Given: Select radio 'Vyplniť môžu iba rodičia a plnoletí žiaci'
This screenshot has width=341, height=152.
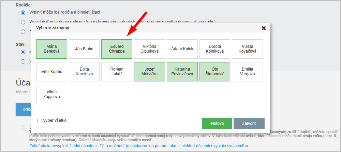Looking at the screenshot, I should [23, 13].
